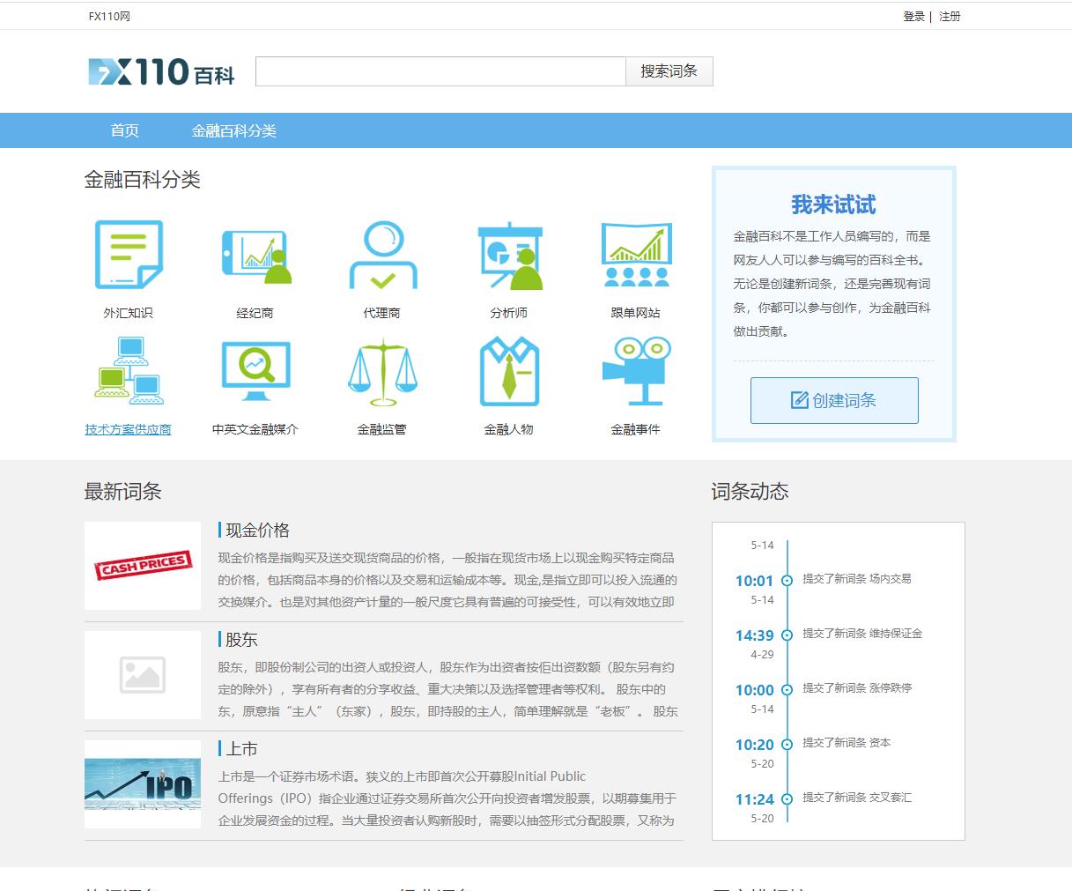The image size is (1072, 891).
Task: Click the 金融事件 camera icon
Action: coord(636,371)
